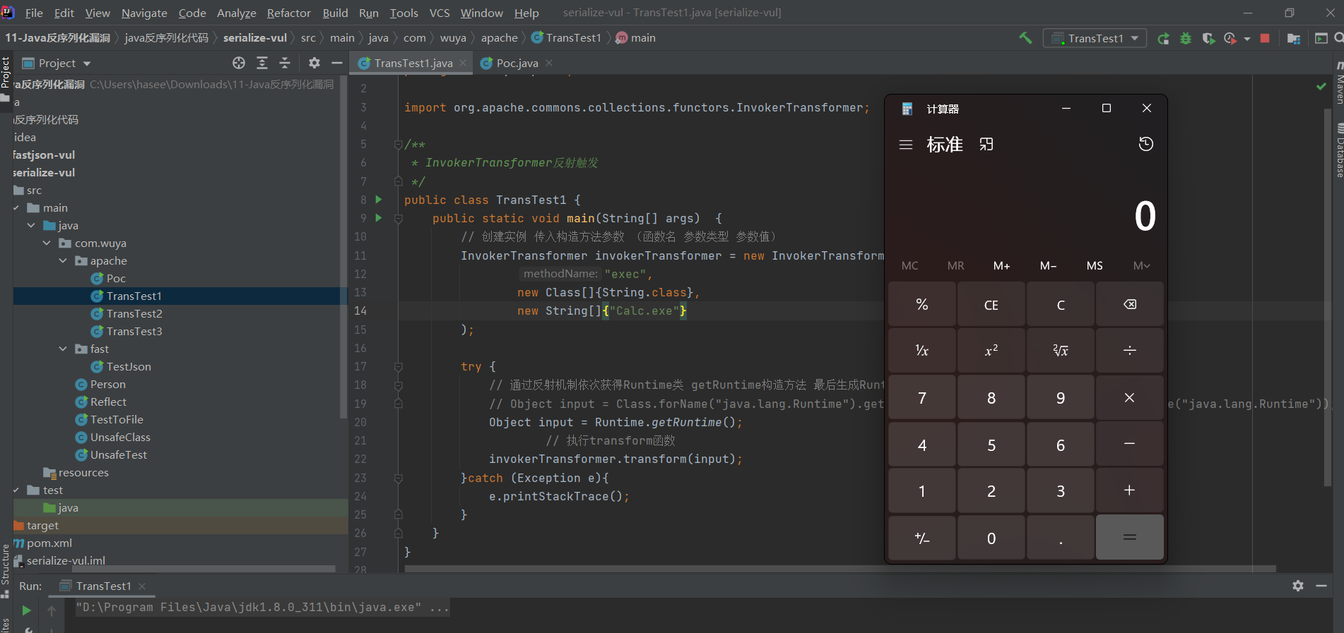This screenshot has width=1344, height=633.
Task: Click run gutter arrow beside main method
Action: pos(379,218)
